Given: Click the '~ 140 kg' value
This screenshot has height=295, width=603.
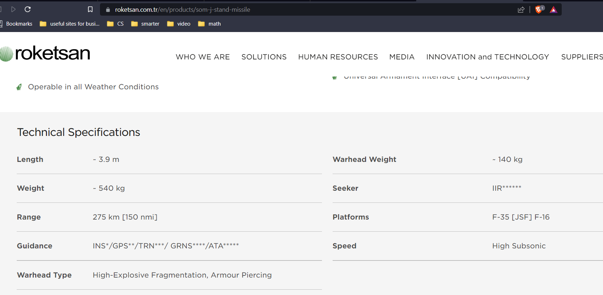Looking at the screenshot, I should click(507, 159).
